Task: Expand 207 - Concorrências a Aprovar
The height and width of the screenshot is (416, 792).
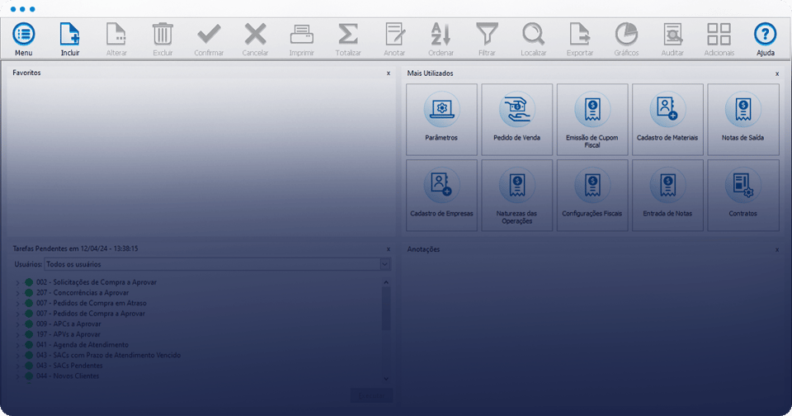Action: pyautogui.click(x=17, y=293)
